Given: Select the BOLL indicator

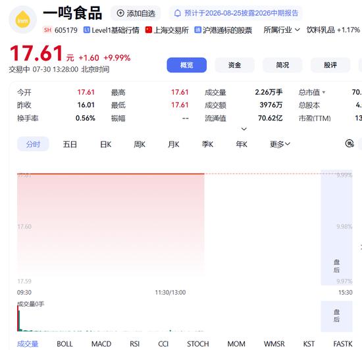Looking at the screenshot, I should click(65, 344).
